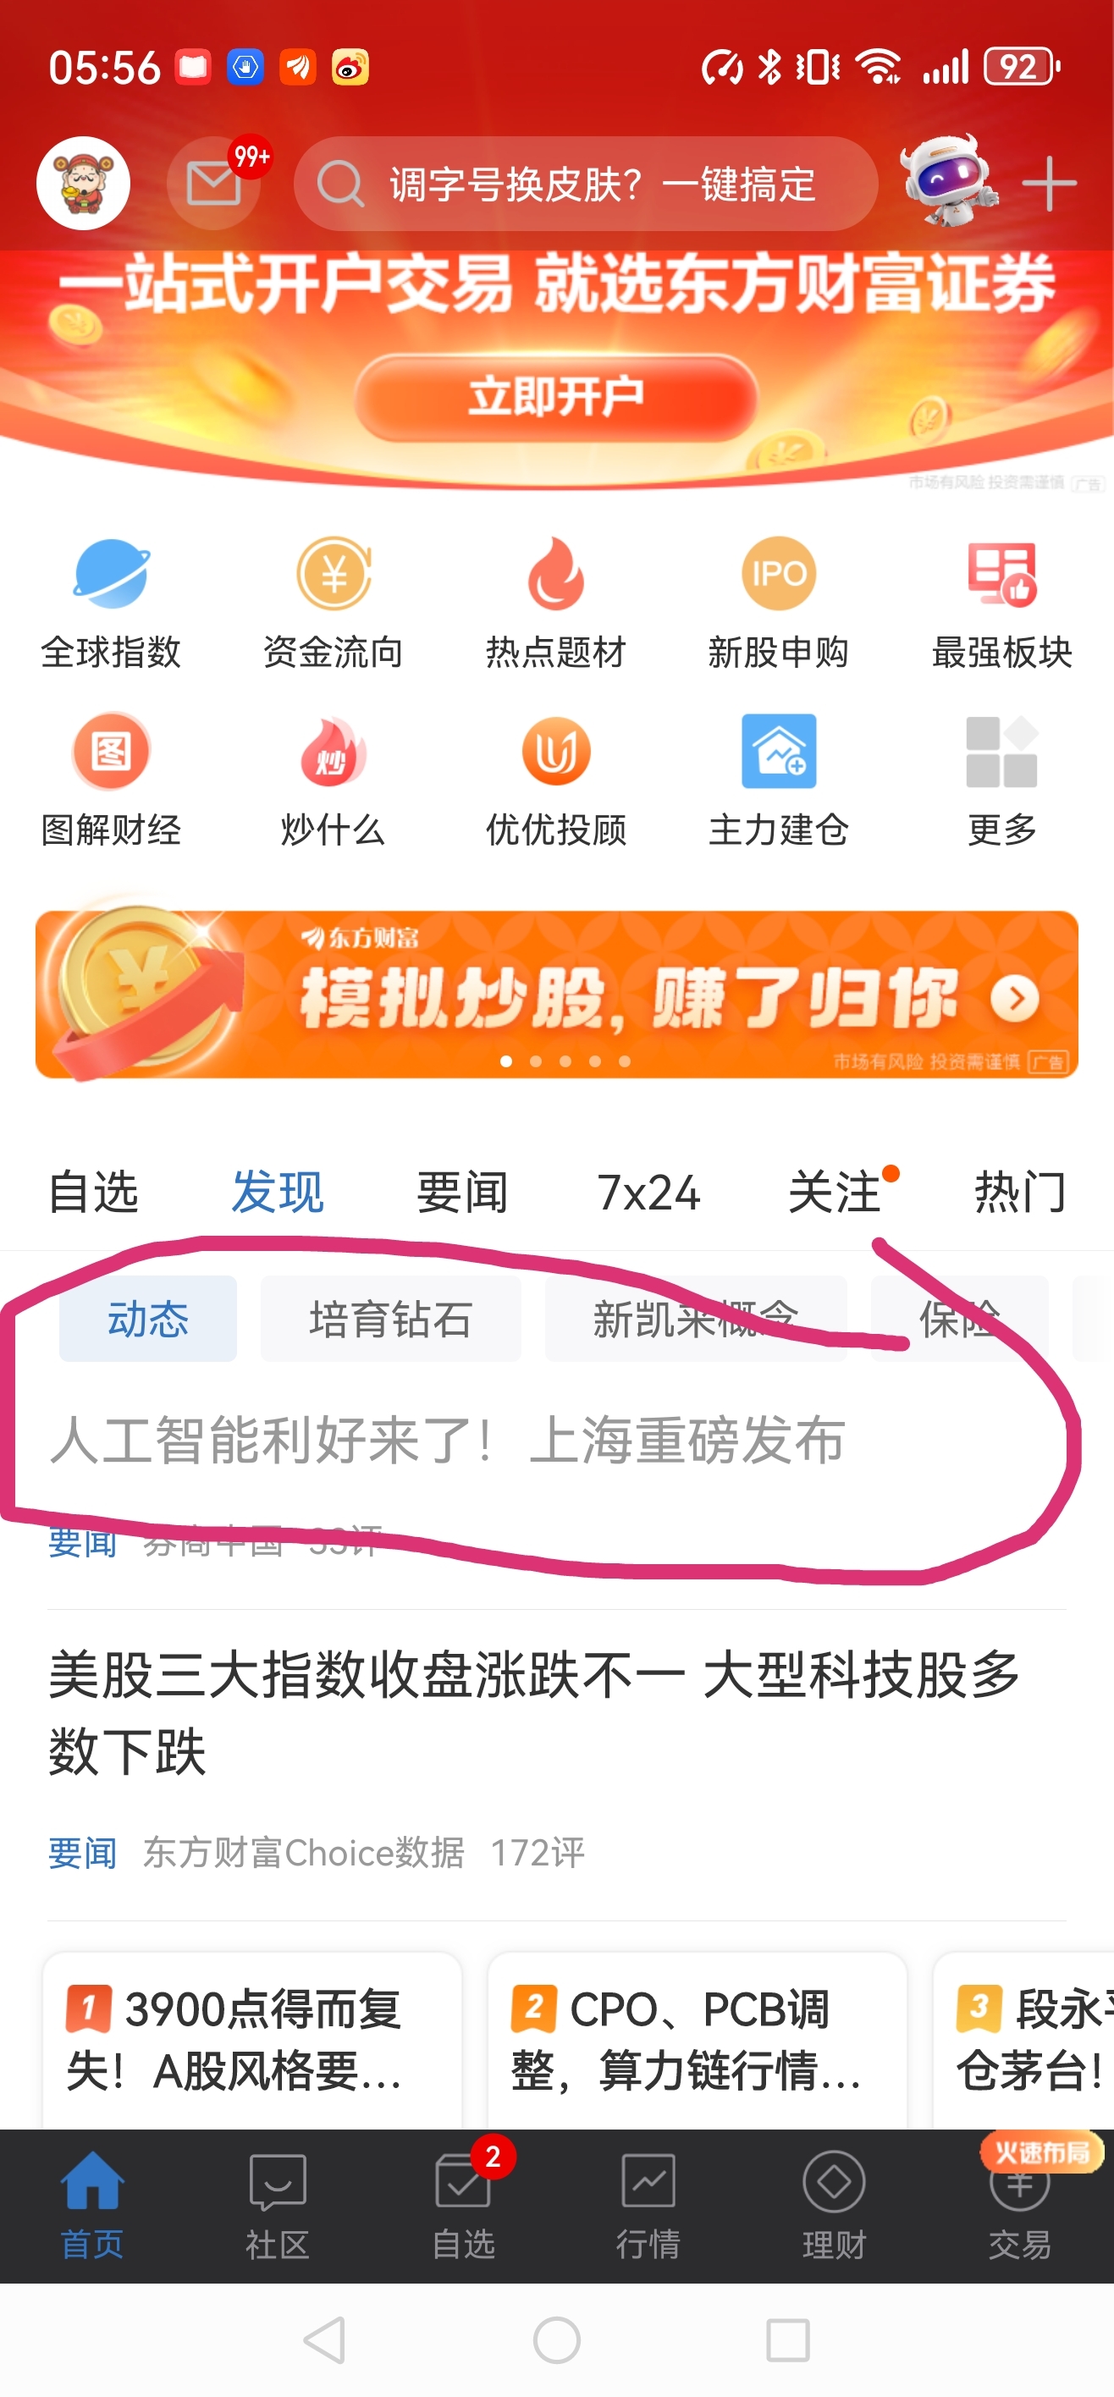This screenshot has height=2397, width=1114.
Task: Select second dot on banner carousel indicator
Action: coord(536,1061)
